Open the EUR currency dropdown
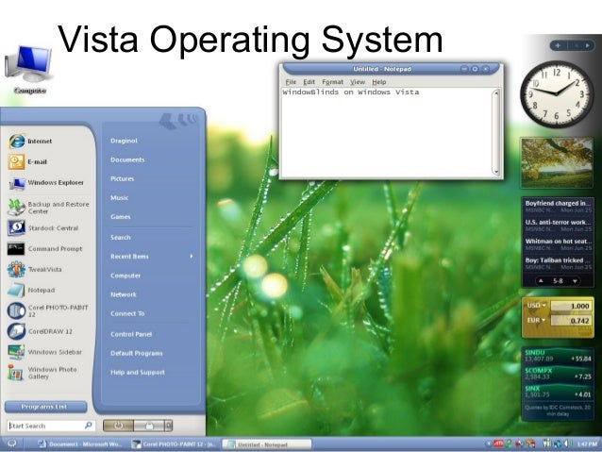The height and width of the screenshot is (452, 602). pos(536,320)
